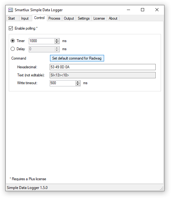Screen dimensions: 171x198
Task: Show the About tab
Action: point(113,18)
